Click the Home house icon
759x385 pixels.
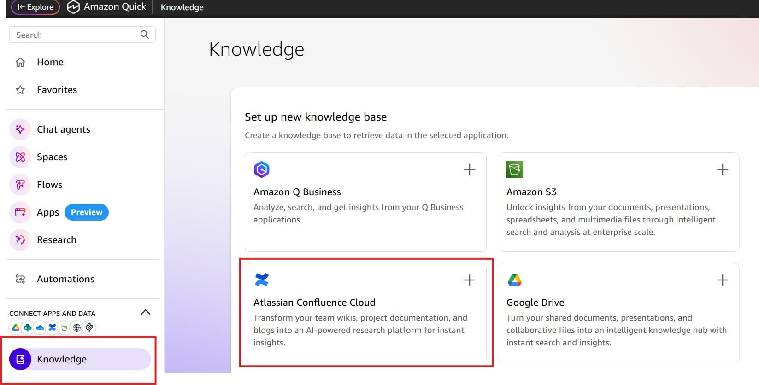pyautogui.click(x=20, y=62)
